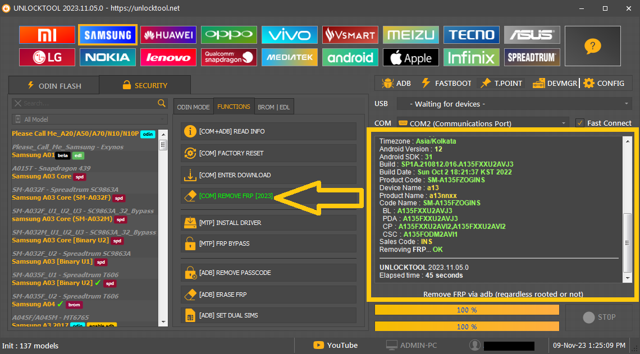Select the Lenovo brand tile
This screenshot has width=640, height=354.
168,57
